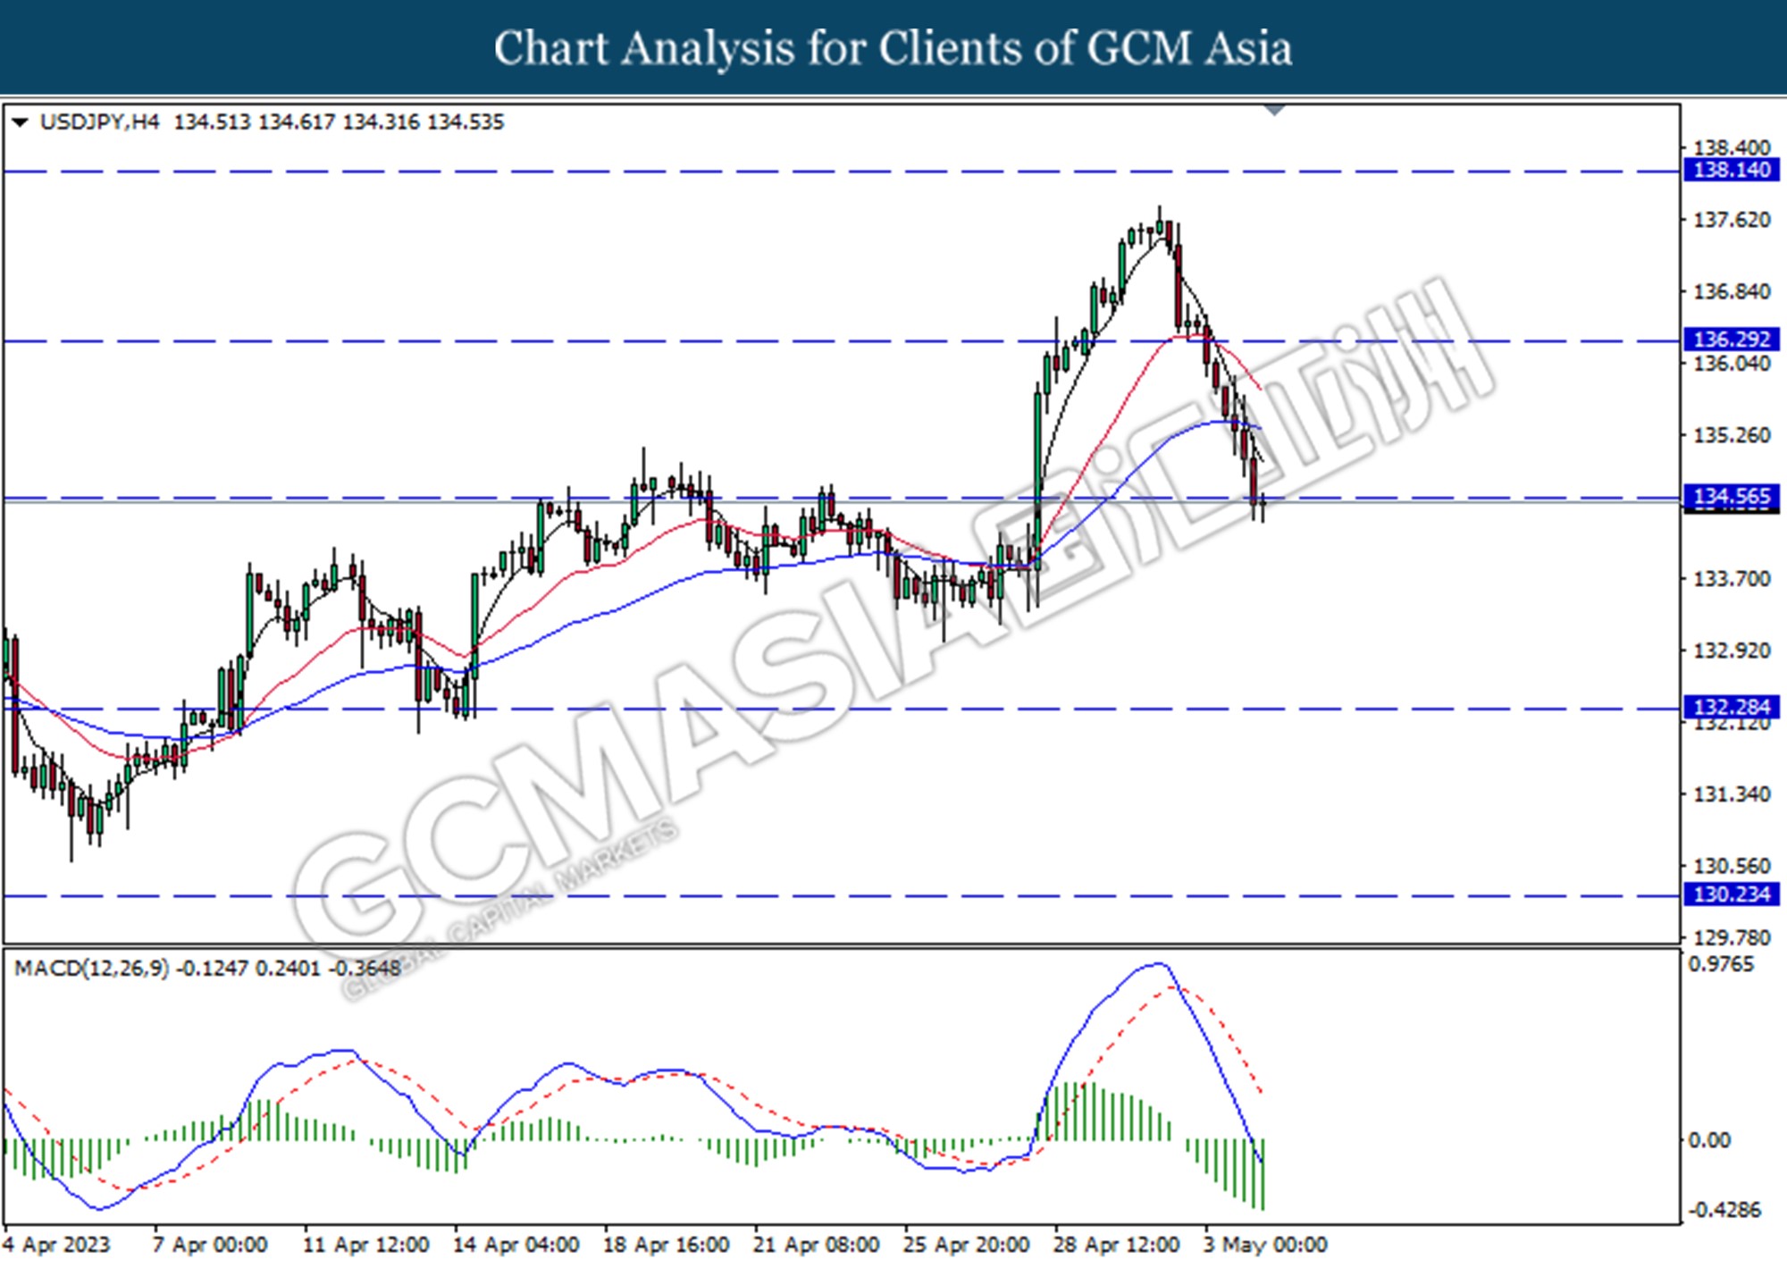Select the 138.140 price level label
Image resolution: width=1787 pixels, height=1276 pixels.
pyautogui.click(x=1732, y=170)
